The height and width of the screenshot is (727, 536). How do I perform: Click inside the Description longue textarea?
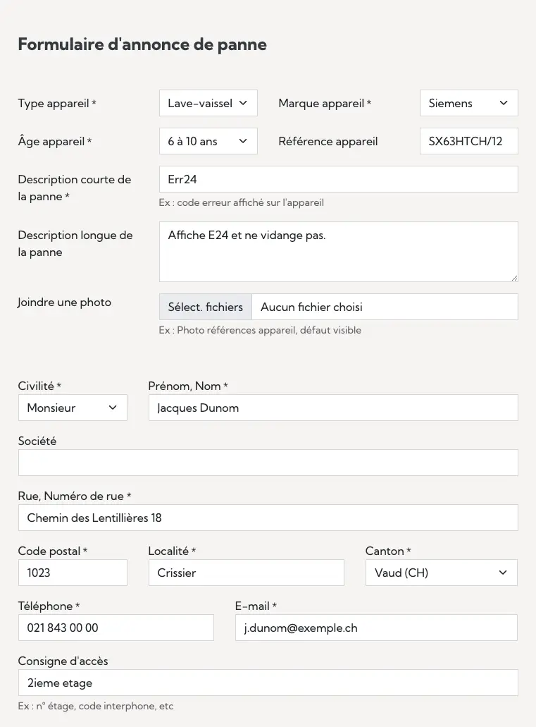(338, 252)
